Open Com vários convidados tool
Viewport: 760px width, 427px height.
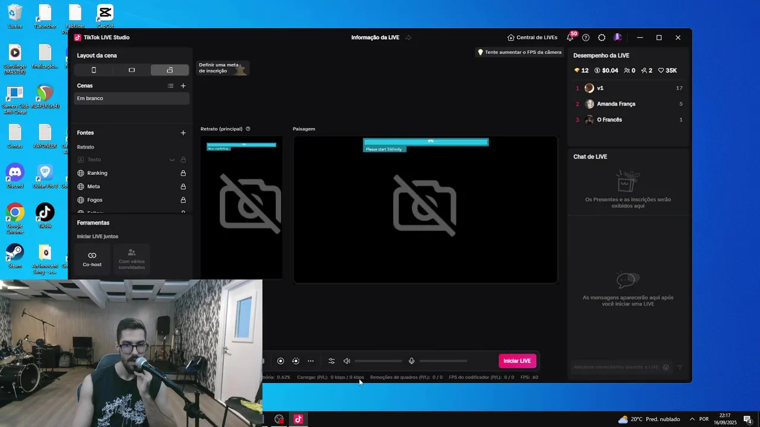tap(132, 259)
